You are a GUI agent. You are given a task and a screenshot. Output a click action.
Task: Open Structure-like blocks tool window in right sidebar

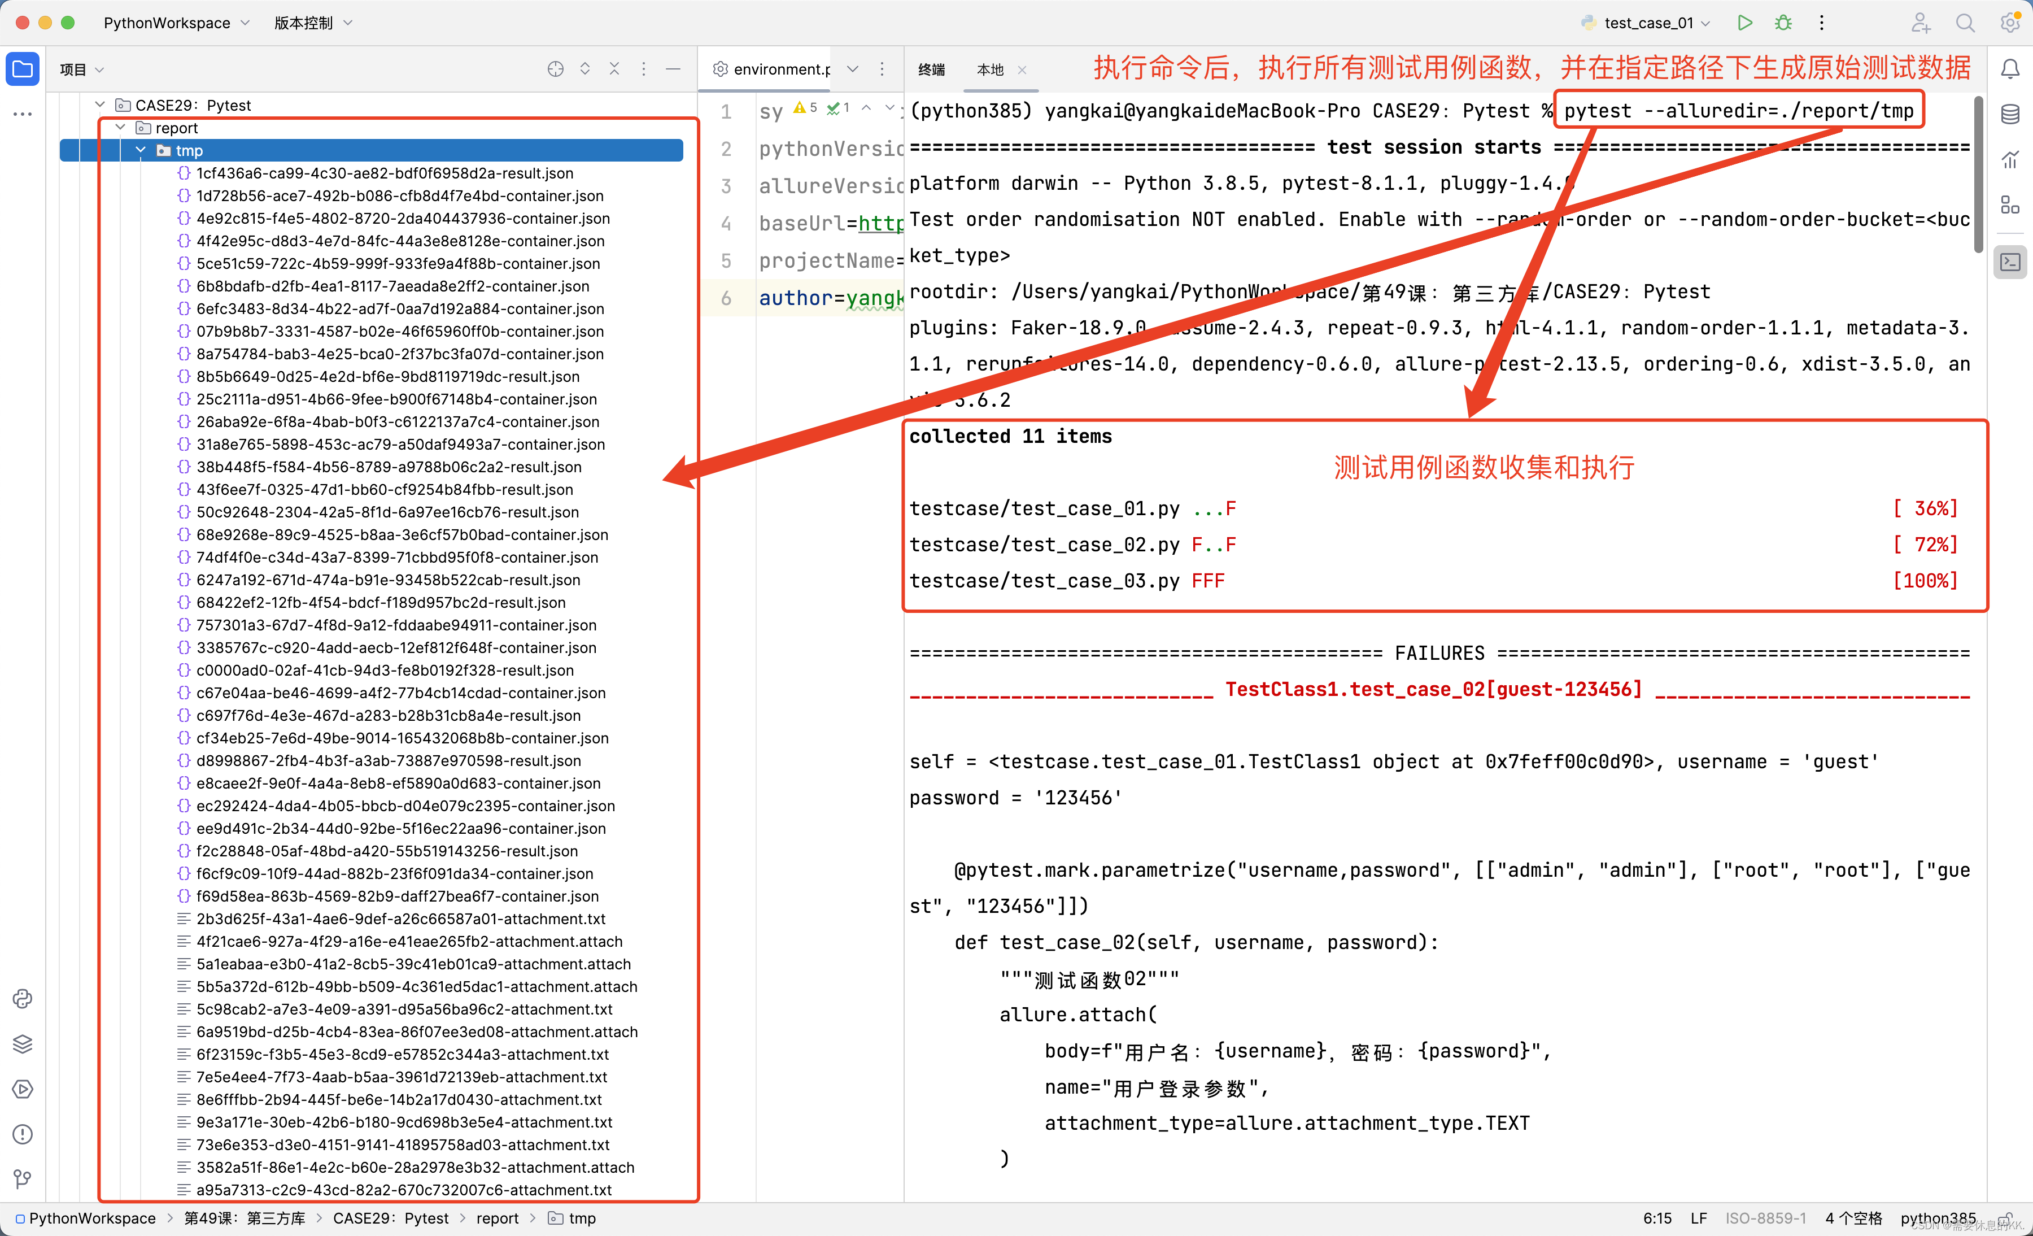2011,204
